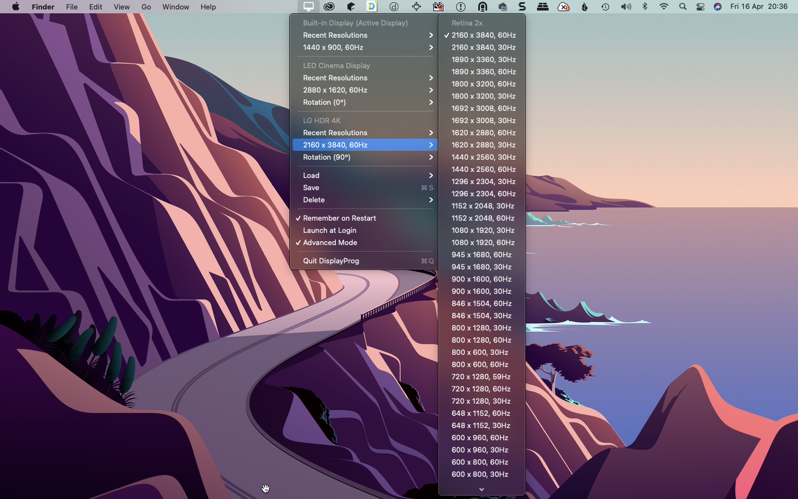Quit DisplayProg from the menu

point(331,261)
